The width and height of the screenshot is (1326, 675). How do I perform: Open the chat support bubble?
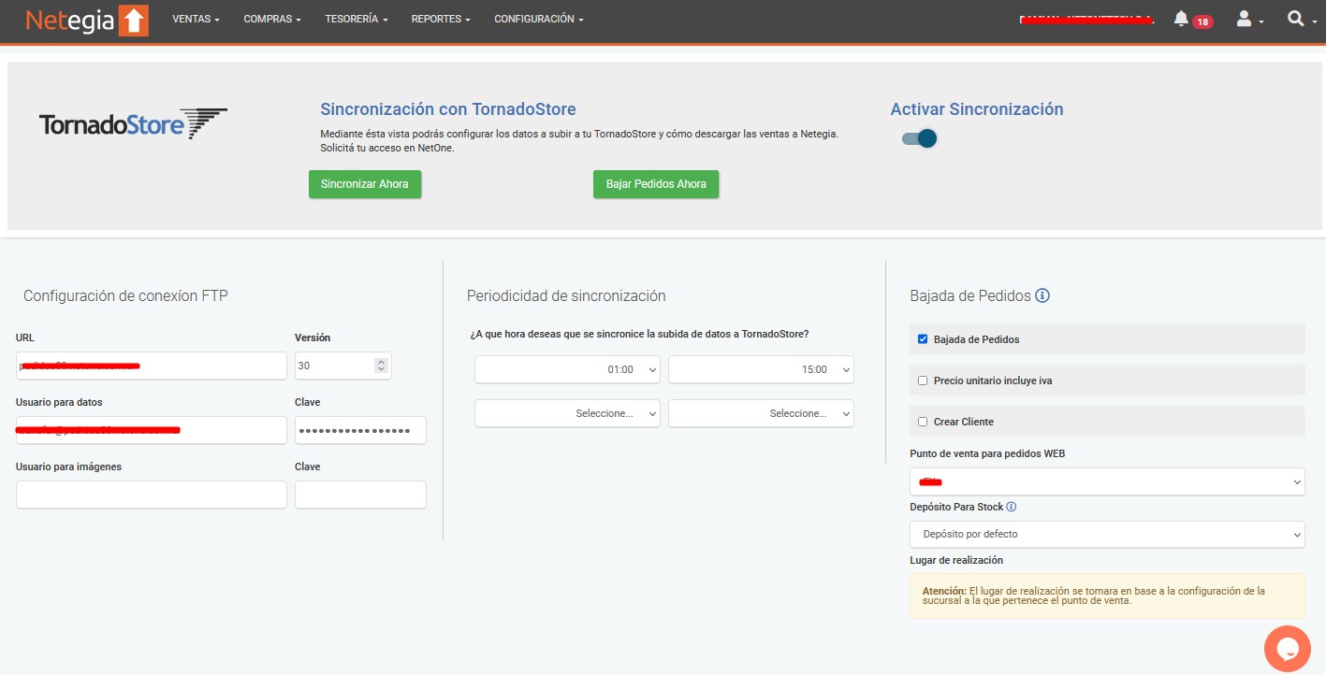tap(1287, 648)
